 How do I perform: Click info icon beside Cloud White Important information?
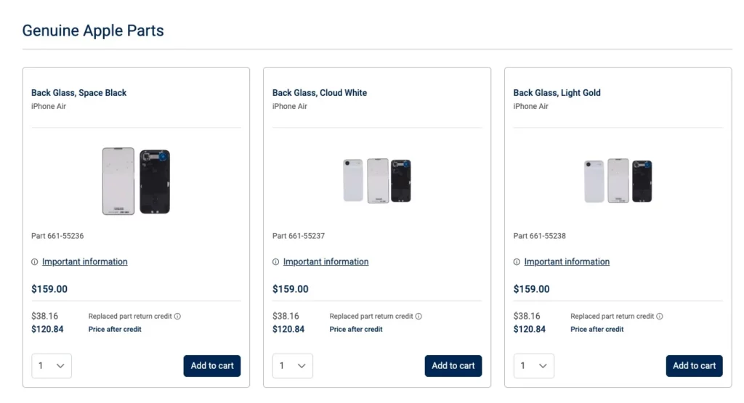(x=275, y=262)
